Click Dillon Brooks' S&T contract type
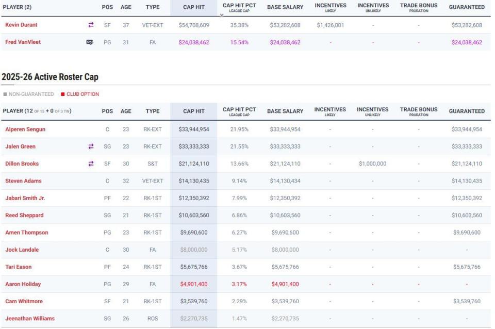This screenshot has width=495, height=329. tap(153, 163)
